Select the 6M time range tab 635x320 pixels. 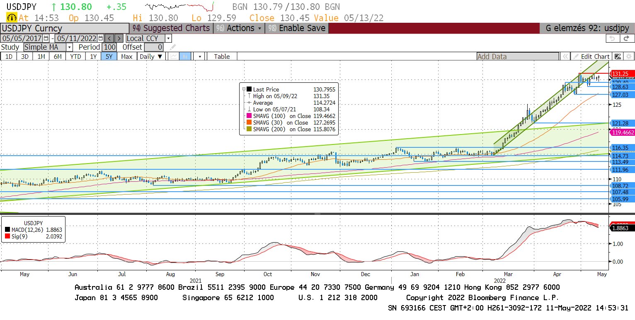tap(58, 56)
